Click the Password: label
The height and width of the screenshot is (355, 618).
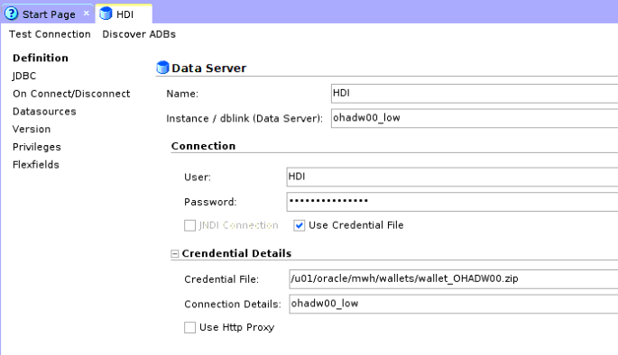point(210,202)
